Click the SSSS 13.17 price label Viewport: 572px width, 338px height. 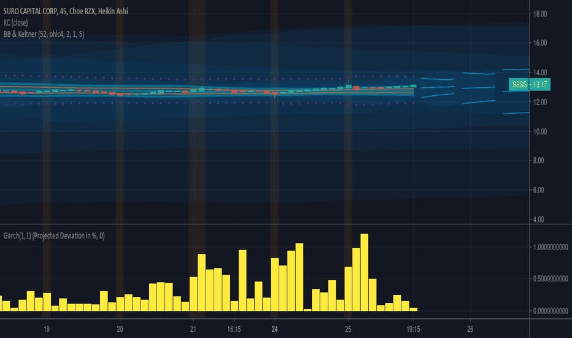click(x=530, y=84)
